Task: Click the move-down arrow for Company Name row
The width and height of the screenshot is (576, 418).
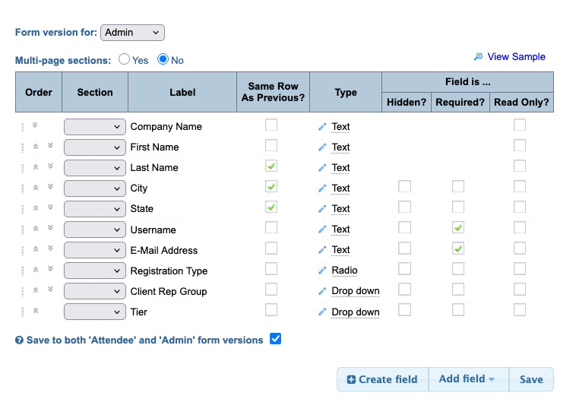Action: (x=35, y=126)
